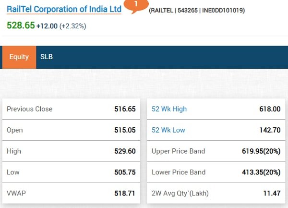
Task: Open the RailTel Corporation of India Ltd link
Action: click(x=64, y=9)
